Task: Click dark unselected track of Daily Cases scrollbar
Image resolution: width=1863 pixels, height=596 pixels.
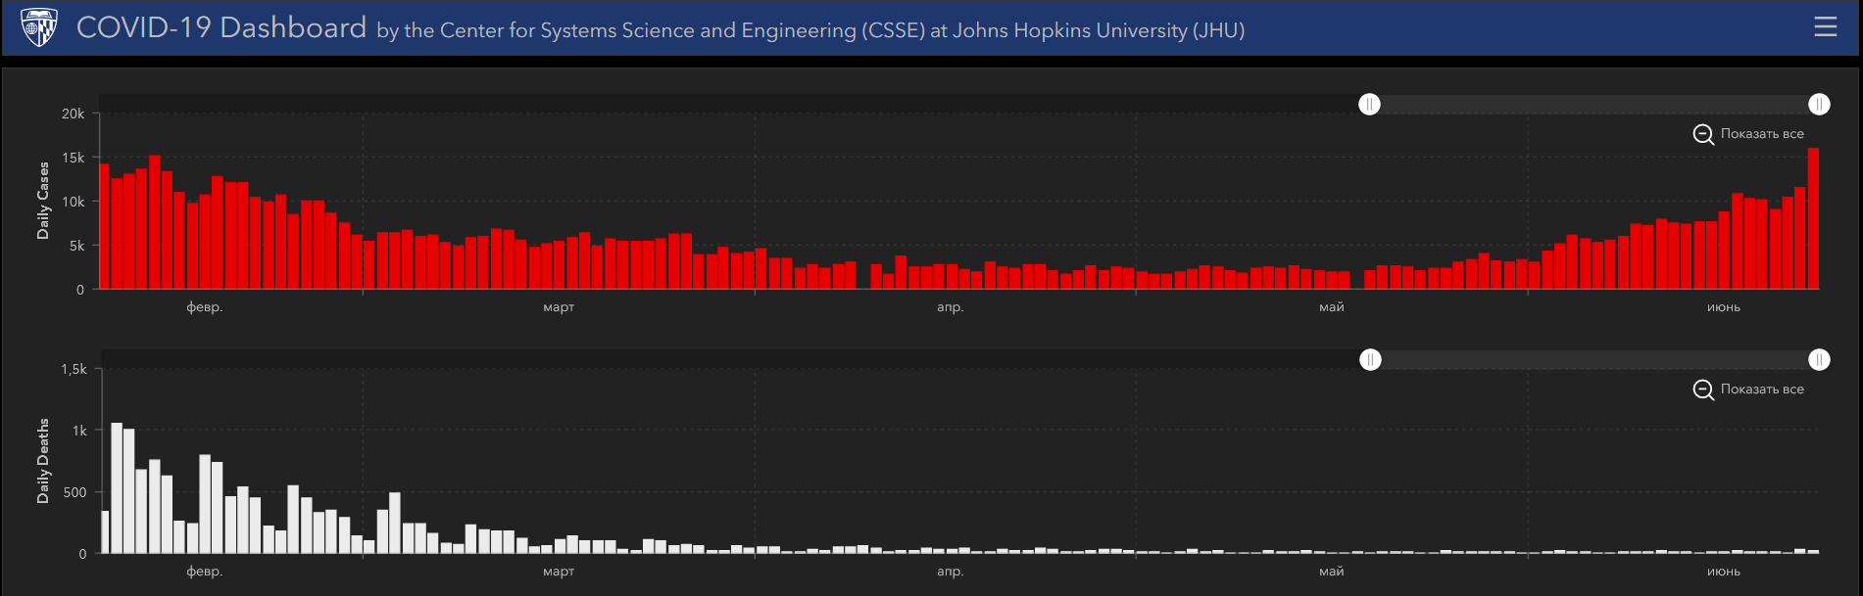Action: pyautogui.click(x=725, y=104)
